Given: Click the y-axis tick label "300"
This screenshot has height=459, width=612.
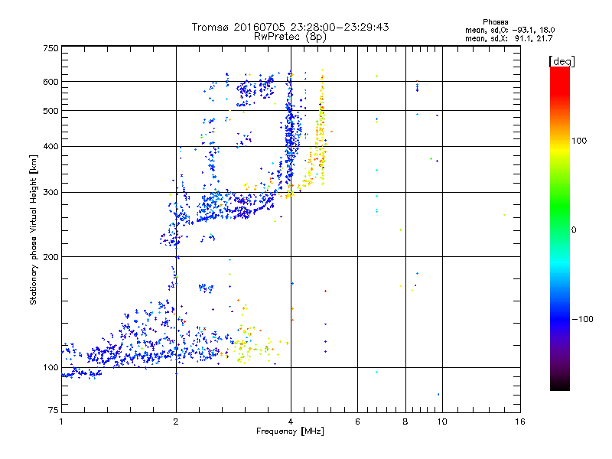Looking at the screenshot, I should point(50,193).
